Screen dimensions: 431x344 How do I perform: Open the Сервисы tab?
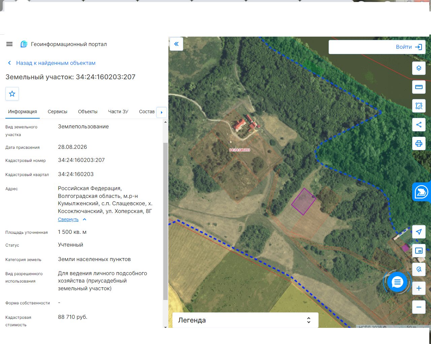(x=58, y=112)
